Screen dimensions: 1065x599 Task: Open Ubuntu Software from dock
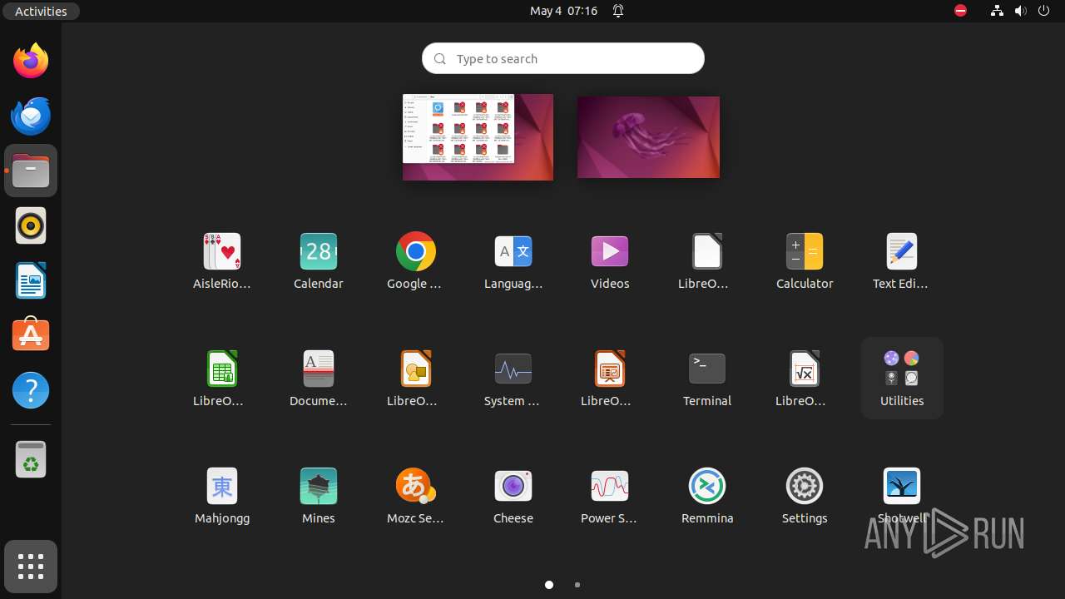tap(31, 335)
